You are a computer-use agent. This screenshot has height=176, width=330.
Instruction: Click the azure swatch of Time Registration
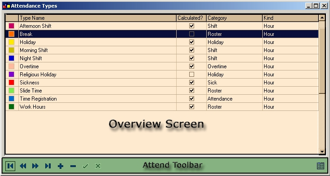(11, 99)
